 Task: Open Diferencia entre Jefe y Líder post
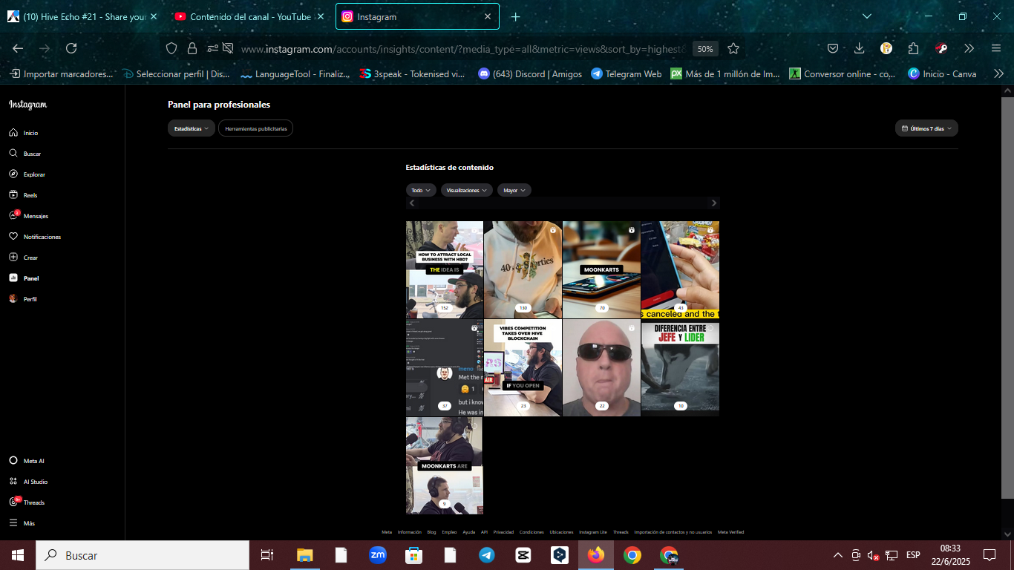pos(680,367)
